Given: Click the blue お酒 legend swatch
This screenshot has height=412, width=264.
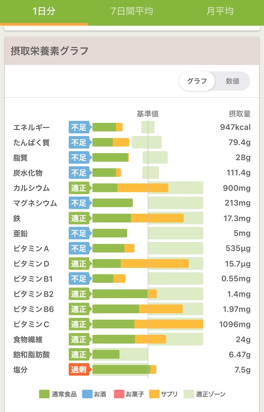Looking at the screenshot, I should pos(87,394).
